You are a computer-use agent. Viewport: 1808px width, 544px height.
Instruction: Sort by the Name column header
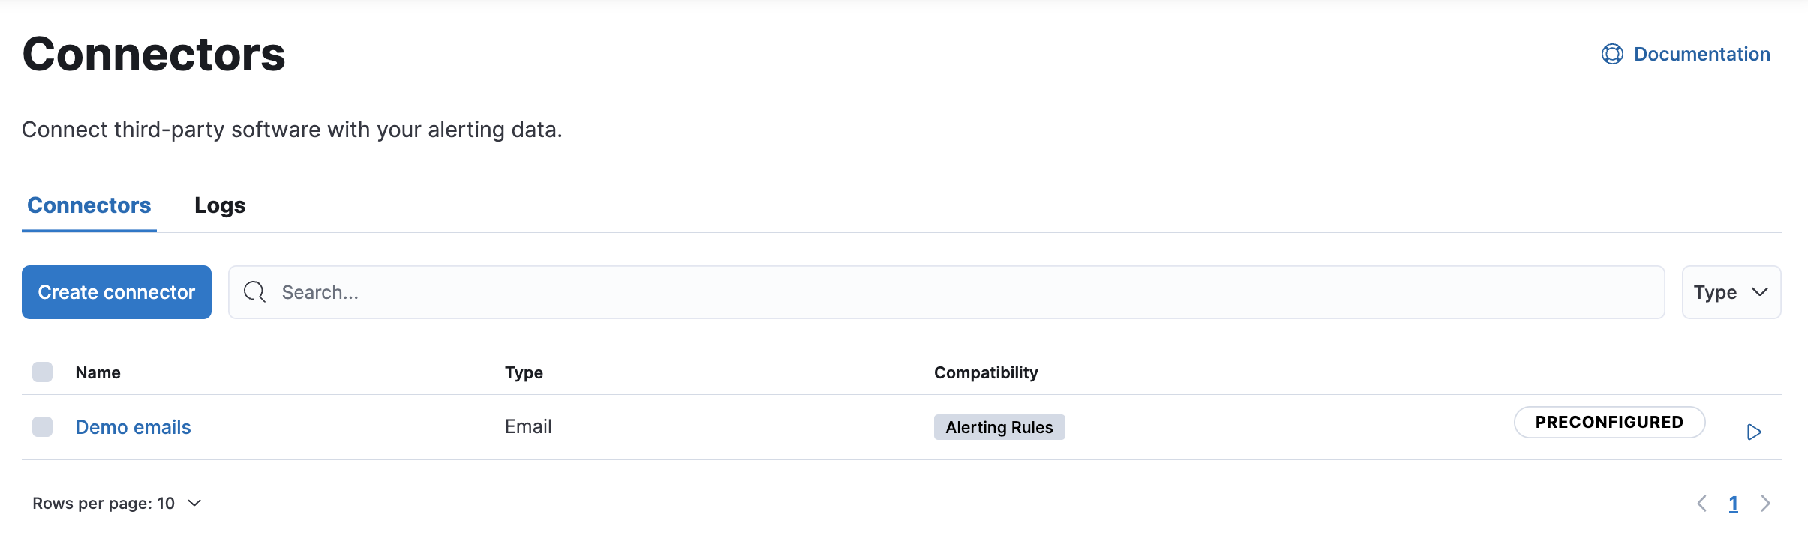click(x=98, y=372)
